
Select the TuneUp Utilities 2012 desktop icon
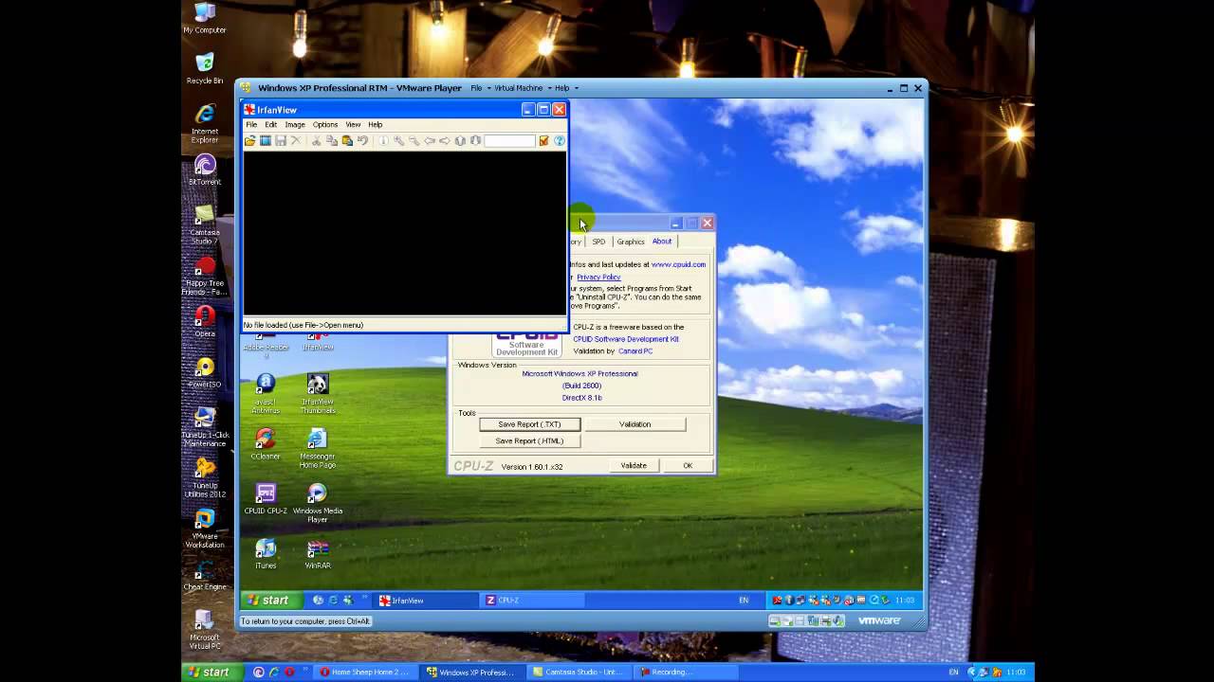(205, 478)
